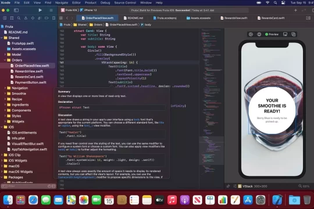Preview on device icon in canvas
The image size is (314, 209).
coord(285,34)
